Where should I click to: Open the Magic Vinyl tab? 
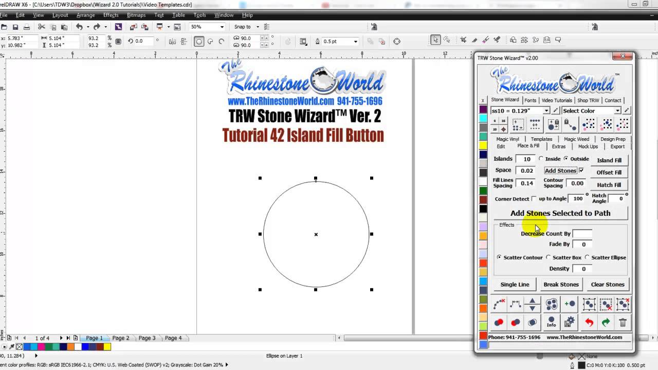tap(507, 139)
